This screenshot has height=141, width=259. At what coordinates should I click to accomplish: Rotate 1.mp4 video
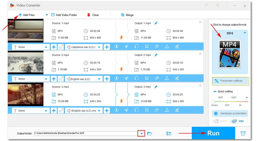click(136, 47)
